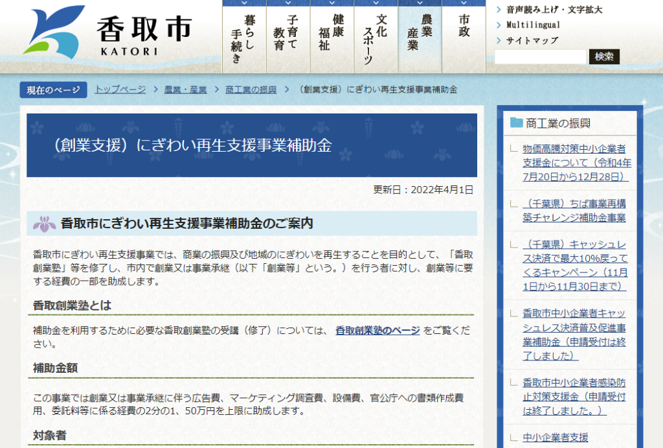Image resolution: width=663 pixels, height=448 pixels.
Task: Go to the 文化スポーツ navigation tab
Action: coord(376,38)
